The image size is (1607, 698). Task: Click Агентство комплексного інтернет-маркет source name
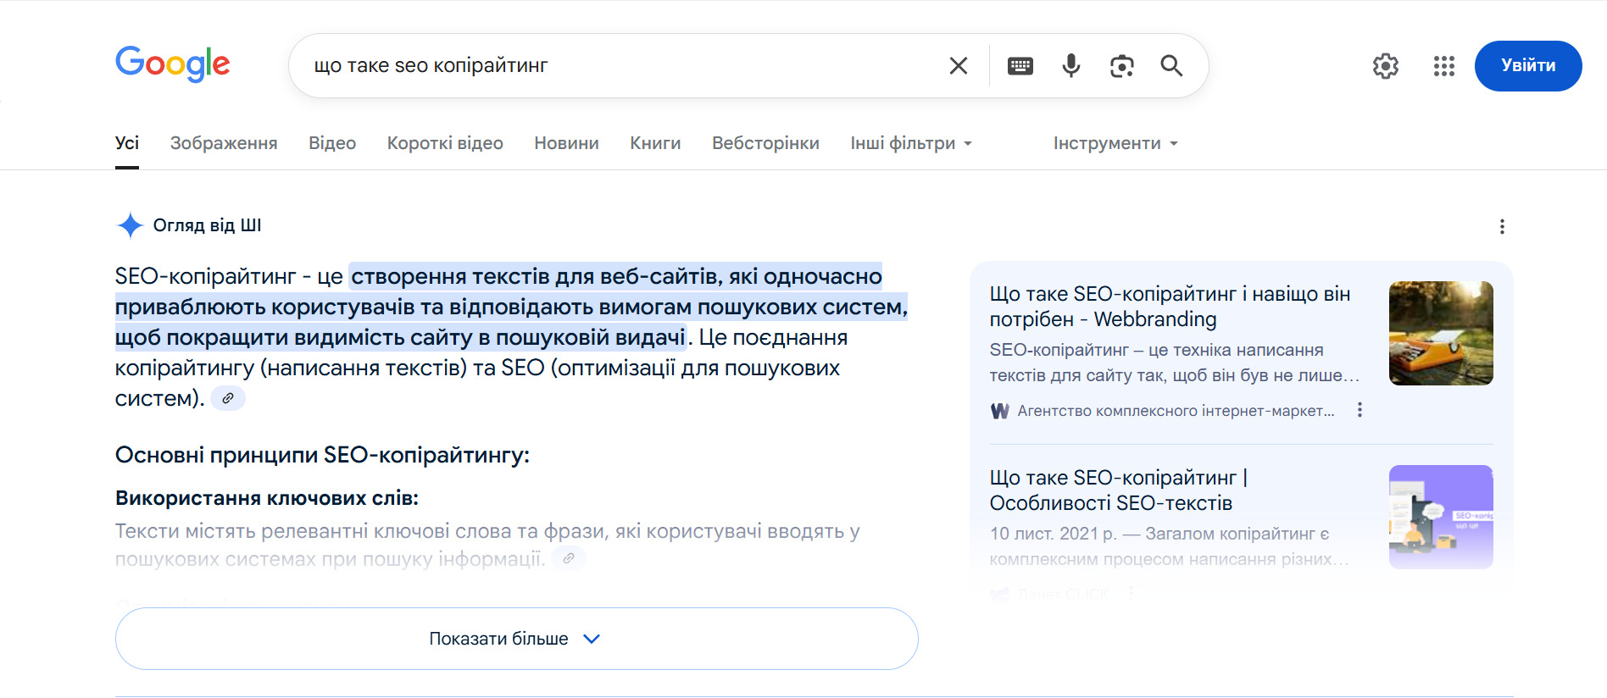pyautogui.click(x=1176, y=411)
